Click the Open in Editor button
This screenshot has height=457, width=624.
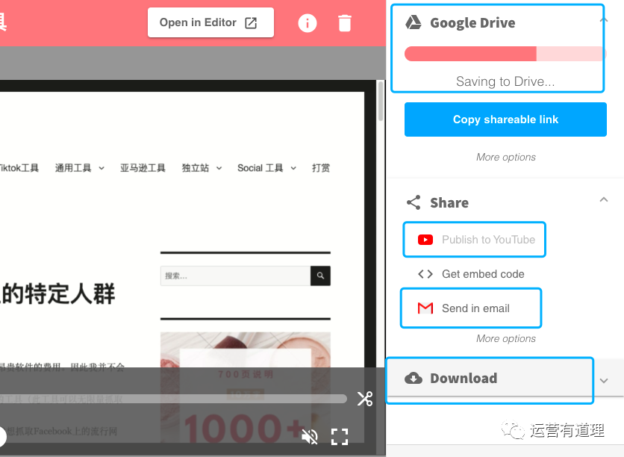coord(210,22)
